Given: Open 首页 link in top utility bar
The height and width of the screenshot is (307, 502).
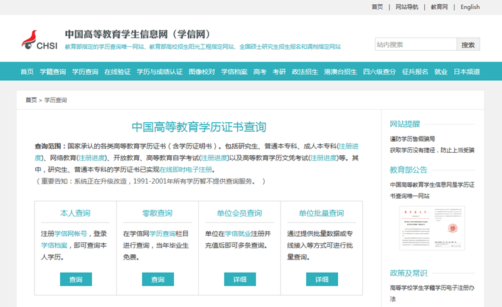Looking at the screenshot, I should (x=377, y=7).
